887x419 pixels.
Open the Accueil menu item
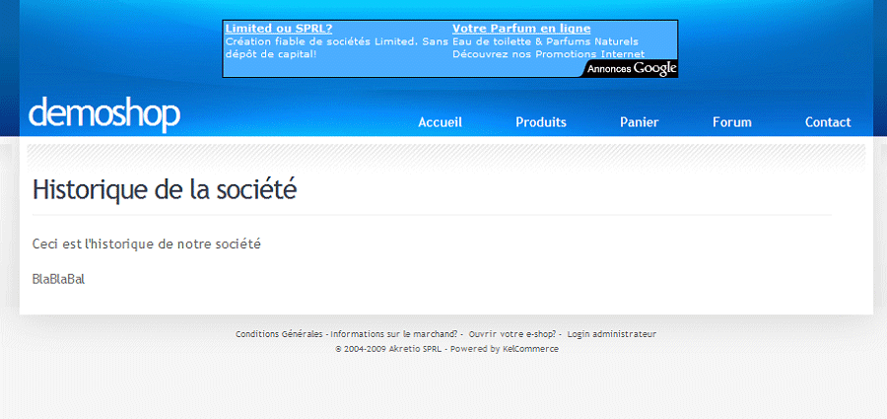tap(440, 122)
